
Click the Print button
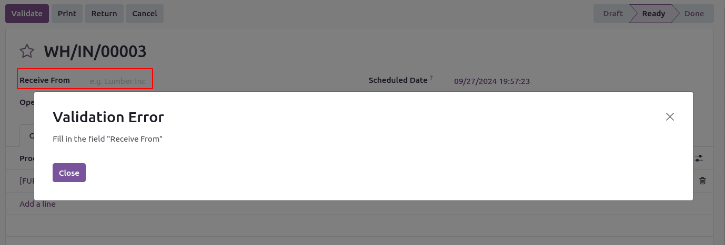pos(67,14)
